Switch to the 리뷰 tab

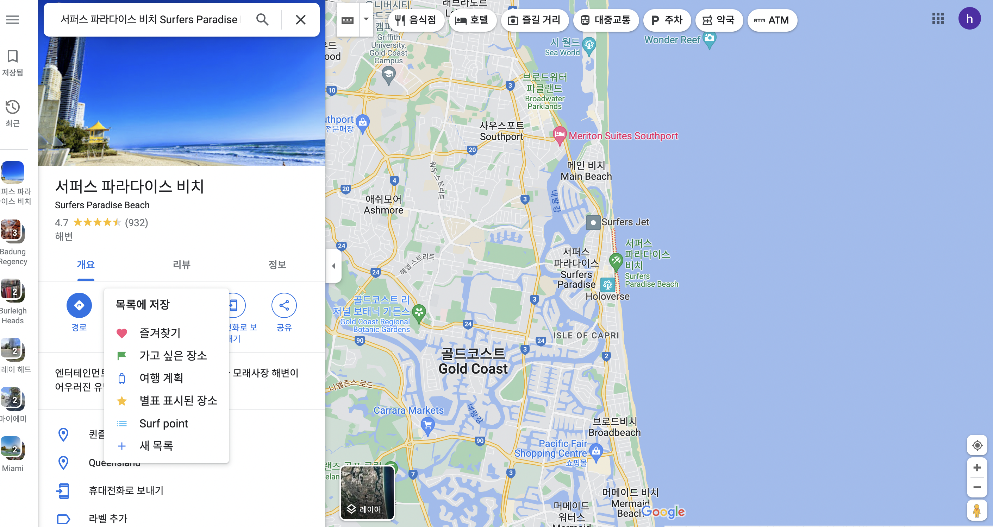click(x=181, y=265)
